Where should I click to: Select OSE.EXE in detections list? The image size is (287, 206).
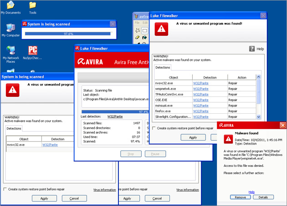tap(161, 100)
